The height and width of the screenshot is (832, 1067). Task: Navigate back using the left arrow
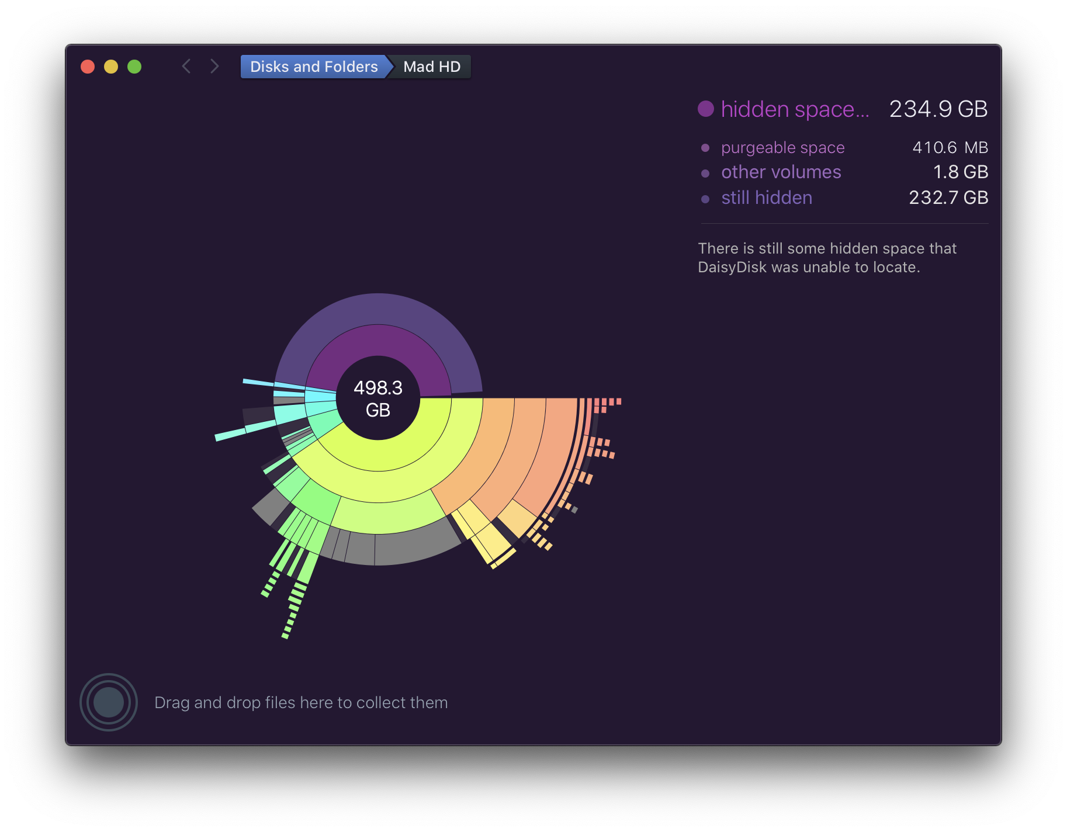(x=186, y=67)
